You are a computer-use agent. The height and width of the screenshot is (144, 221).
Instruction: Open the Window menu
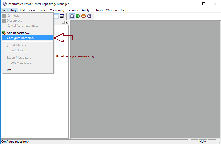tap(112, 10)
